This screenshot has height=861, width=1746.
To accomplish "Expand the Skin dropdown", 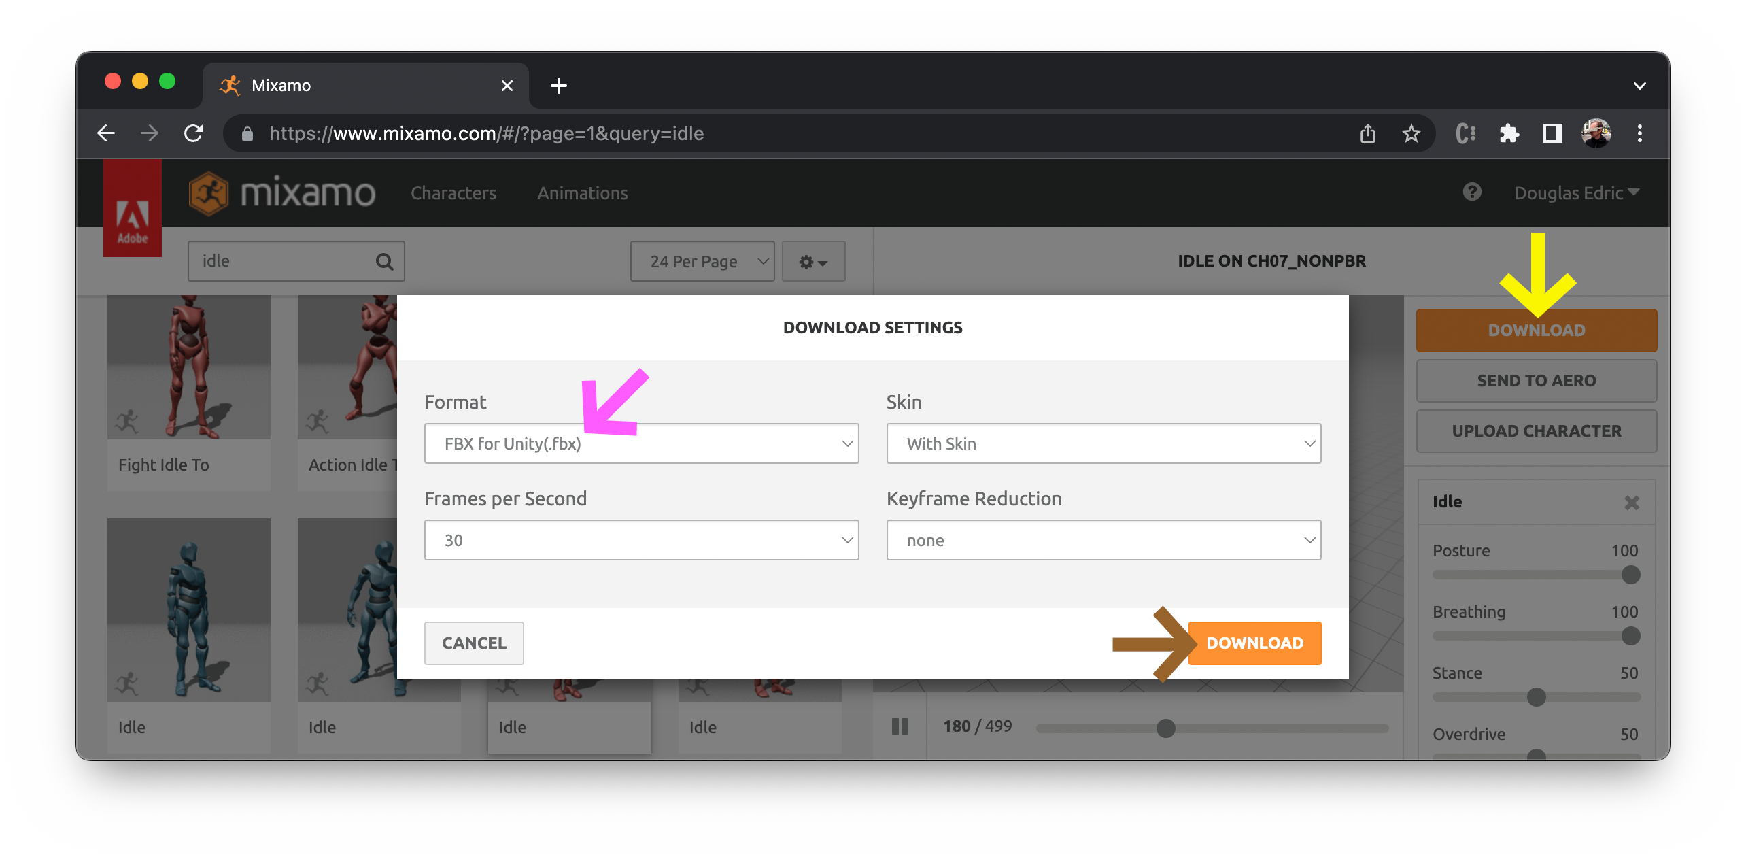I will (x=1103, y=443).
